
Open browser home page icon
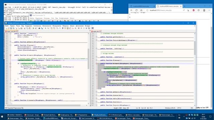click(x=141, y=10)
